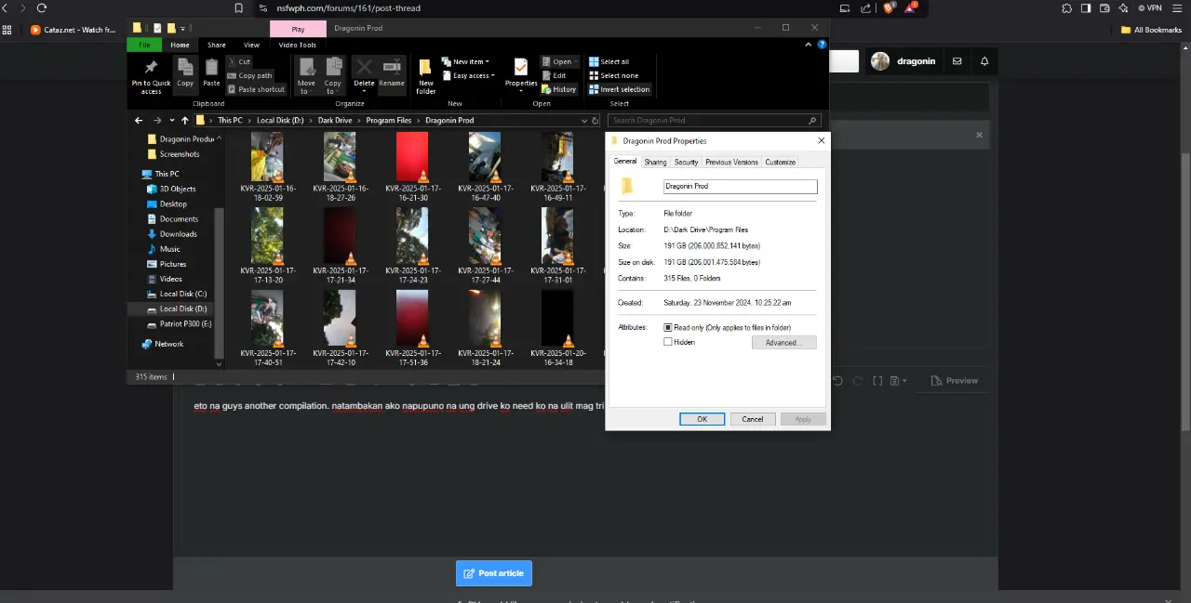
Task: Click OK in Properties dialog
Action: click(x=703, y=419)
